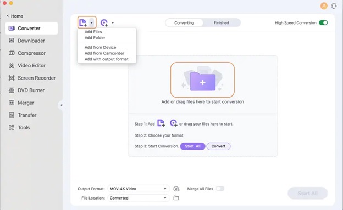Click the purple Start All button in Step 3
The image size is (343, 210).
point(193,146)
